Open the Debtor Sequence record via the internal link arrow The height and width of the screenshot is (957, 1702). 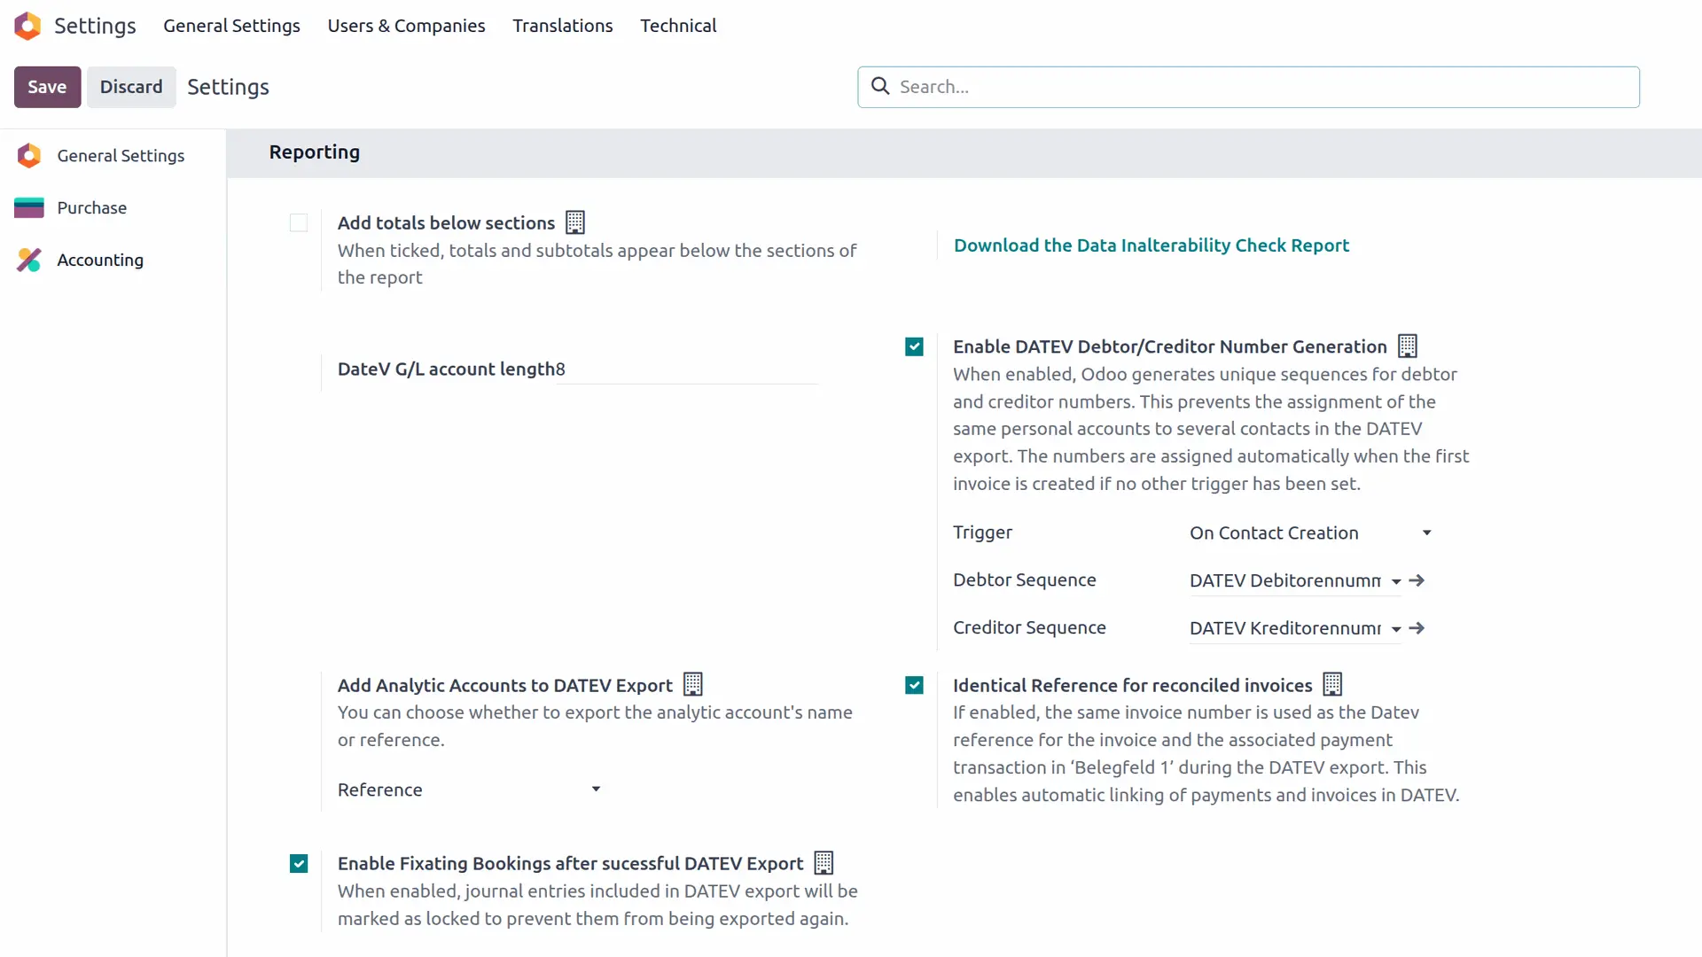pyautogui.click(x=1417, y=580)
